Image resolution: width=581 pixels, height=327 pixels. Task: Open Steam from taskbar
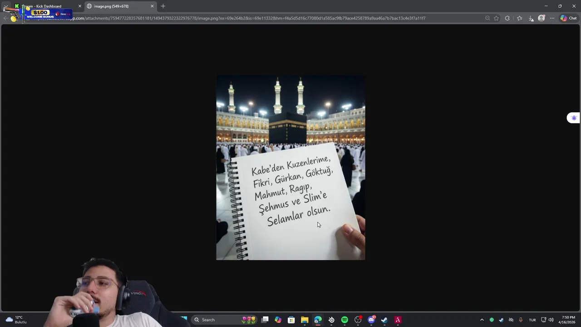384,320
